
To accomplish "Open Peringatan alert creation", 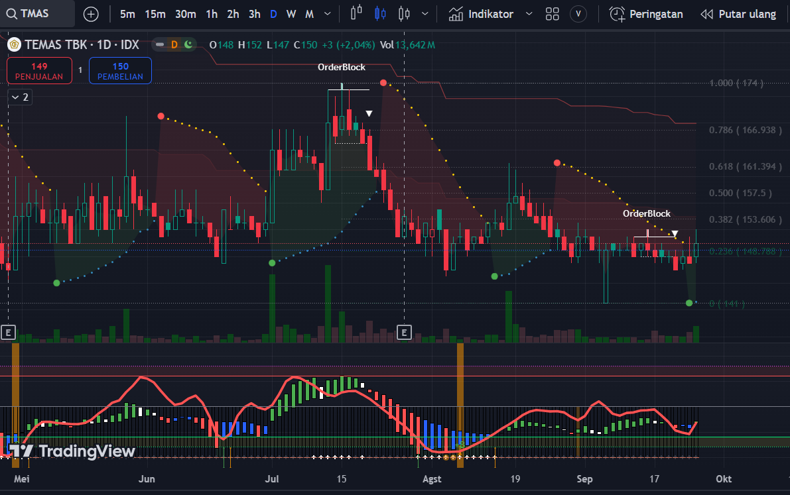I will click(x=646, y=14).
